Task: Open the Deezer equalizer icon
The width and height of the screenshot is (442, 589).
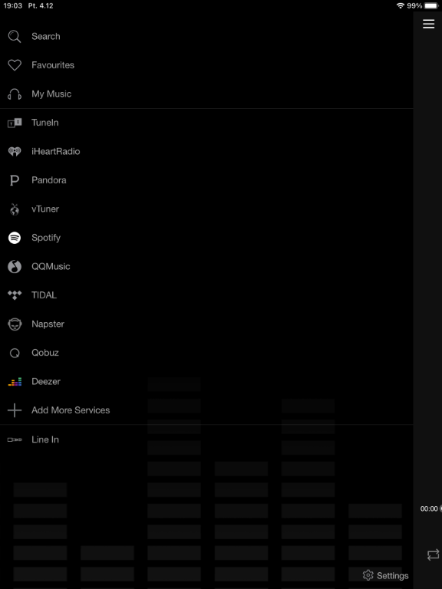Action: tap(15, 382)
